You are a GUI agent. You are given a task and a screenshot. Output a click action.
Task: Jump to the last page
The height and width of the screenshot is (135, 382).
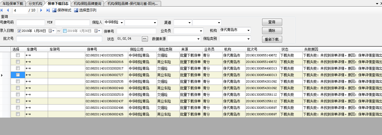tap(48, 10)
